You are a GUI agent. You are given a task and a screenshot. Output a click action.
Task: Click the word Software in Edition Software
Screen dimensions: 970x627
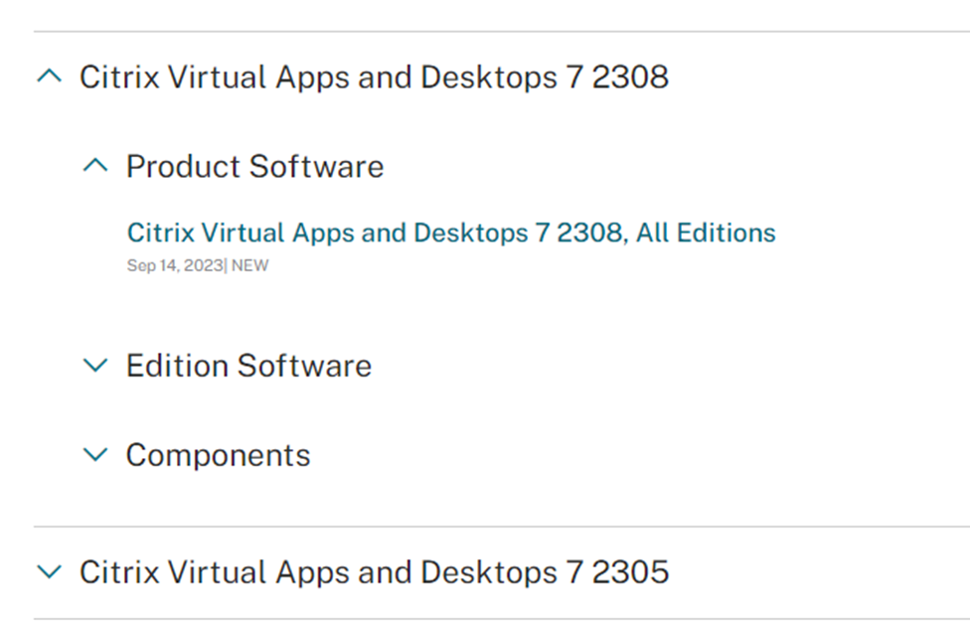(x=304, y=366)
